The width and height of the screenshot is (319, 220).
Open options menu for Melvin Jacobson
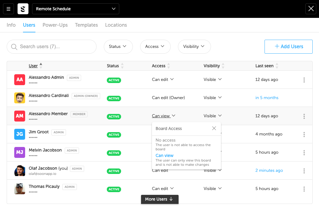pyautogui.click(x=304, y=153)
